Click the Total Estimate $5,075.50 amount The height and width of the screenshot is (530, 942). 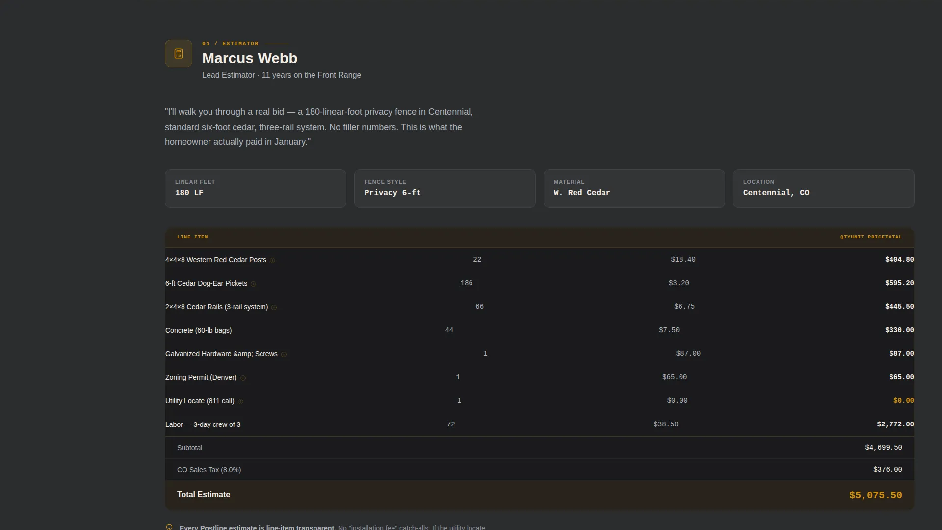point(876,495)
